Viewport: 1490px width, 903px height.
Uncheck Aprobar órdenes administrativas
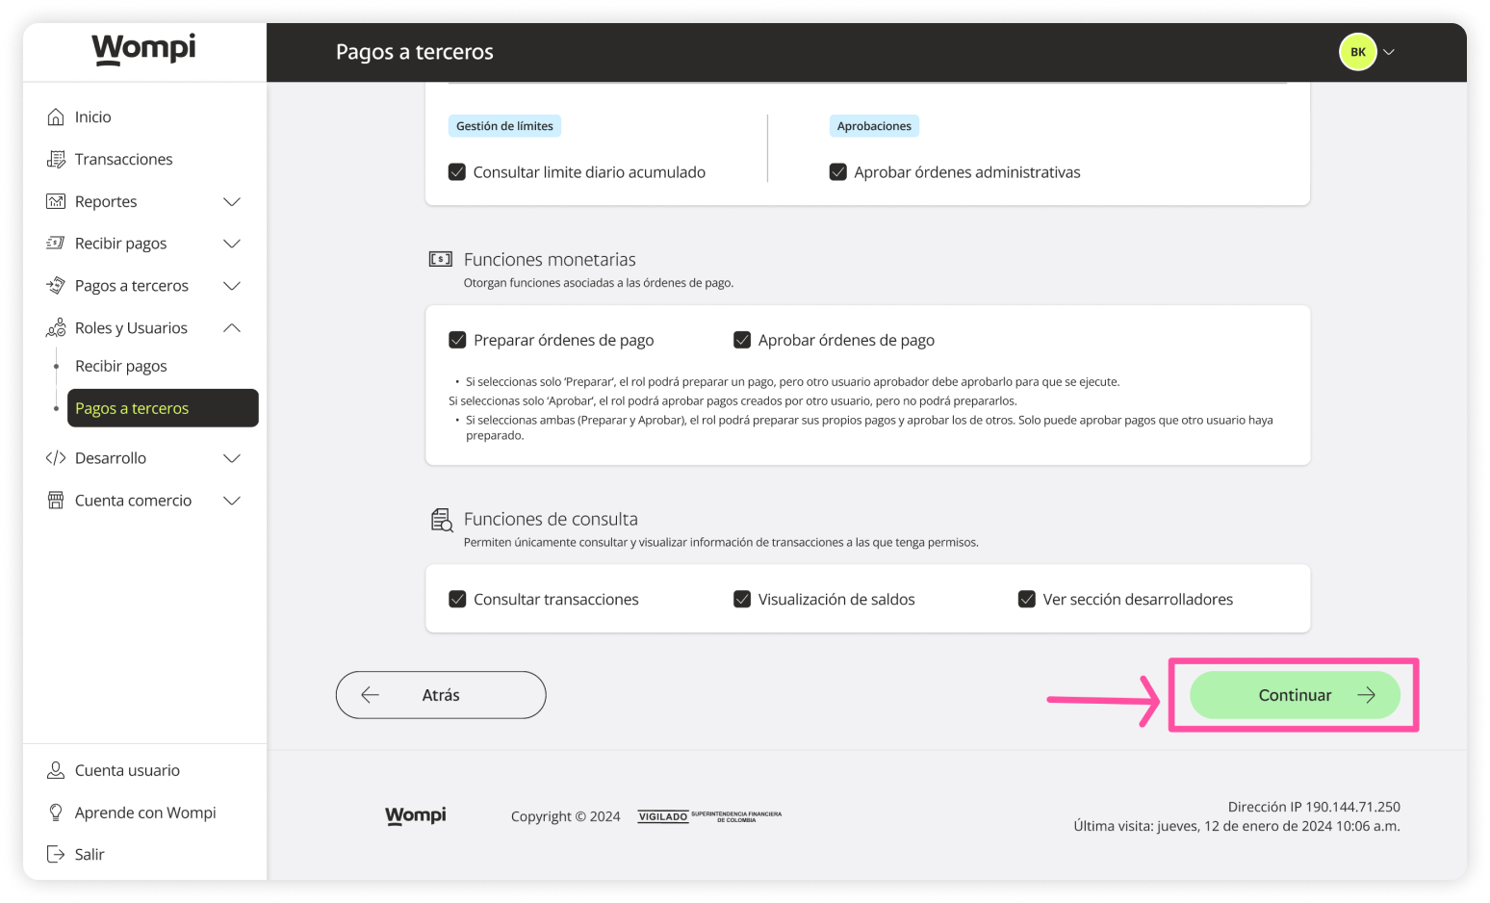point(838,171)
